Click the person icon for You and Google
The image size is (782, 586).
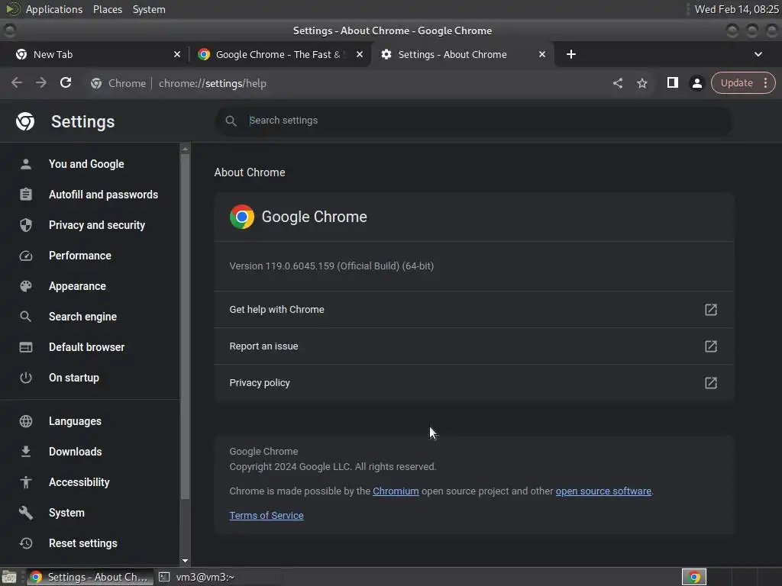(26, 164)
